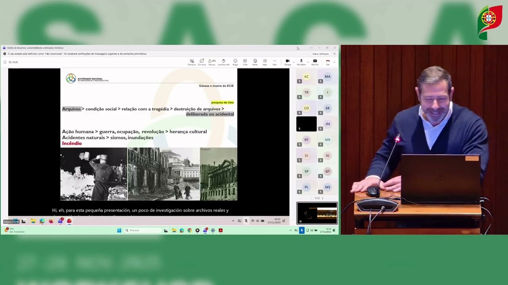Go to previous participants page arrow
Screen dimensions: 508x285
(x=312, y=198)
